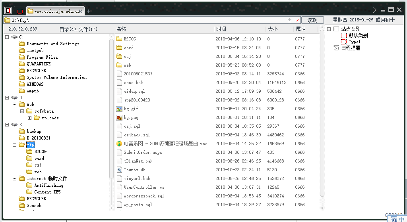Select Inetpub folder in tree
Image resolution: width=407 pixels, height=222 pixels.
pos(35,50)
